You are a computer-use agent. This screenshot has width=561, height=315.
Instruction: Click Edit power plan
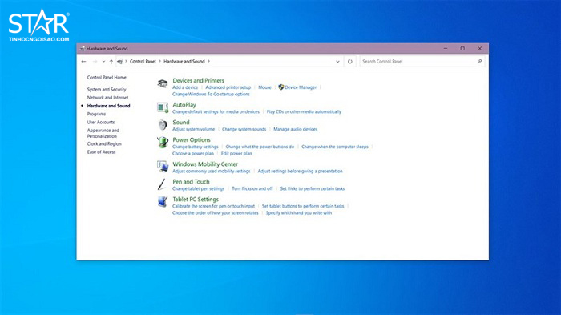point(236,154)
